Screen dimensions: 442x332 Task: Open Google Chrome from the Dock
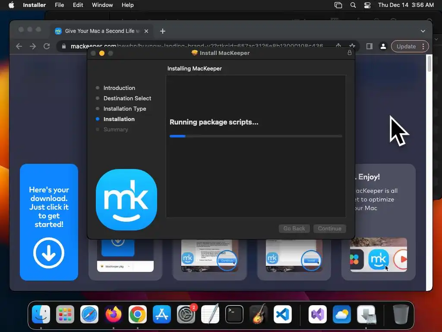(138, 314)
